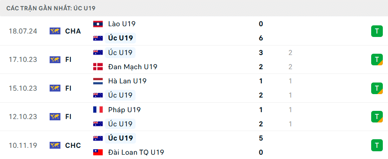Click the Laos flag icon beside Lào U19
Screen dimensions: 388x159
tap(98, 24)
